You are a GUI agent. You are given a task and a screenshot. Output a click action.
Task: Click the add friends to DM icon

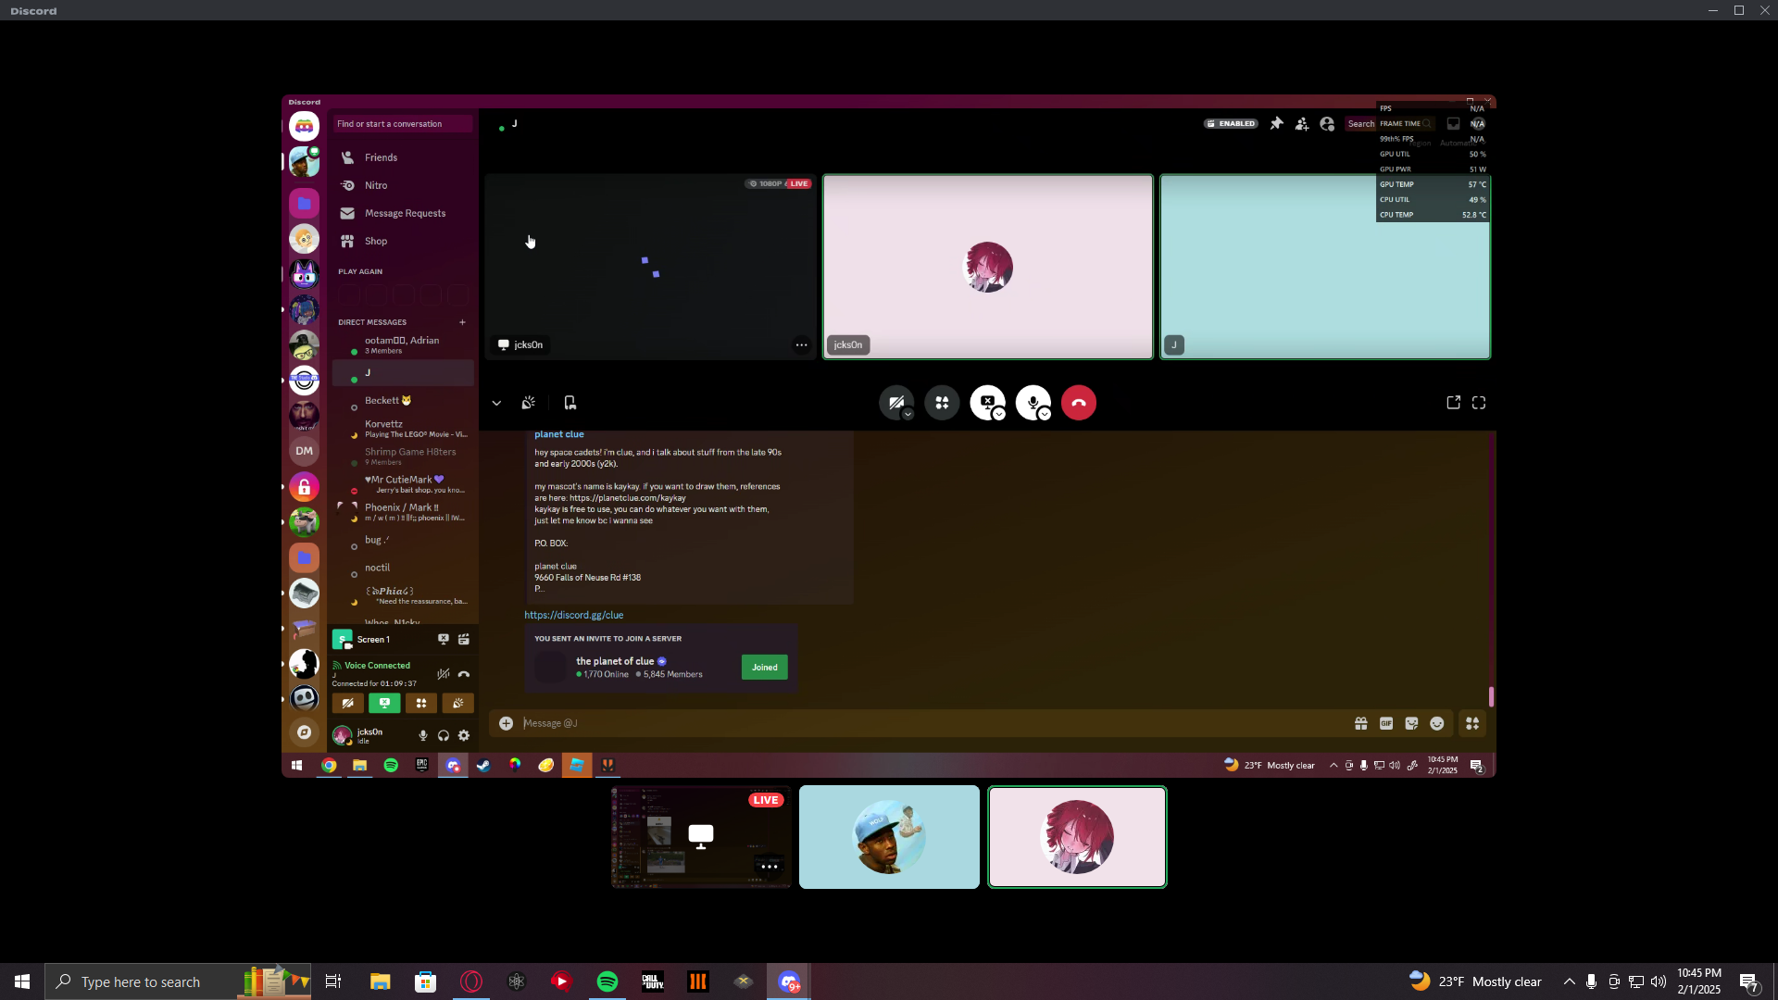tap(1302, 123)
